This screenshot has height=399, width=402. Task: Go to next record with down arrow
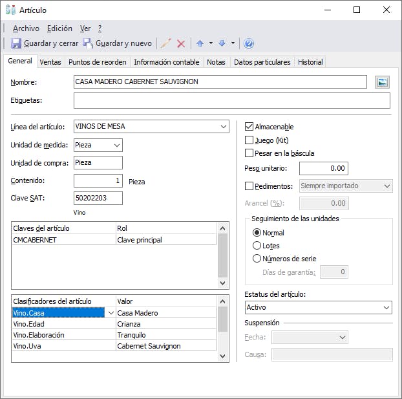[x=222, y=43]
